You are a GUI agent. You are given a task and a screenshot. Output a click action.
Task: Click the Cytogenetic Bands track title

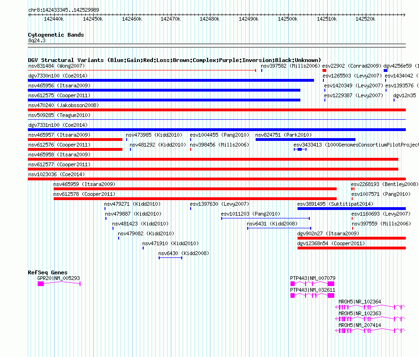point(56,35)
